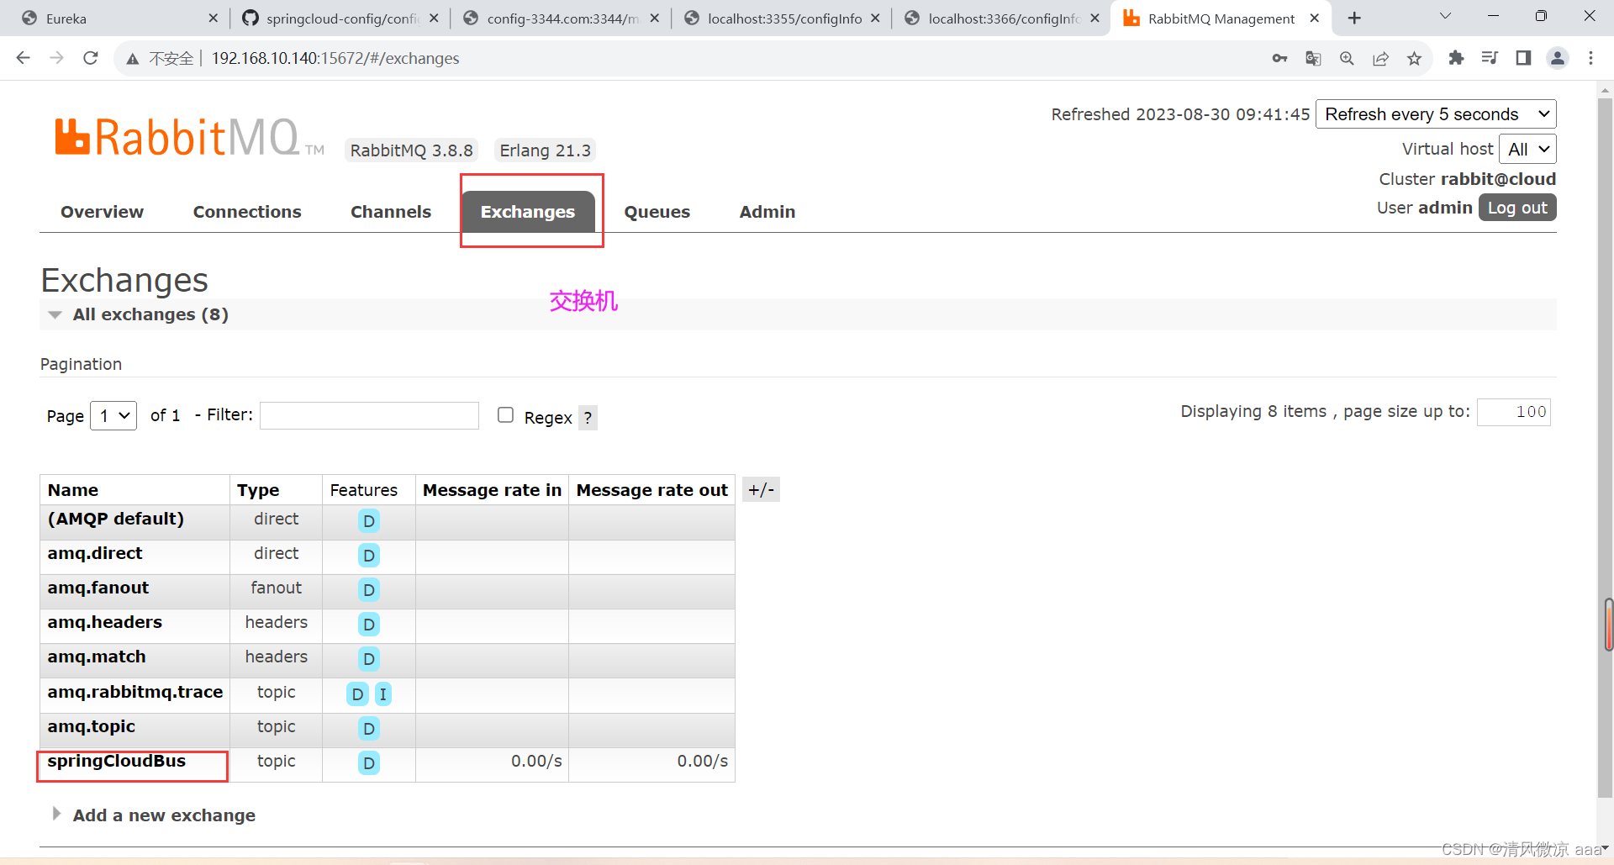Click the translate page icon
1614x865 pixels.
click(x=1313, y=58)
